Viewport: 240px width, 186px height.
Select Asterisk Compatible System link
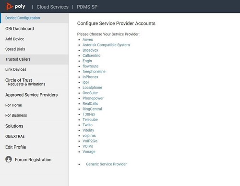(x=106, y=45)
